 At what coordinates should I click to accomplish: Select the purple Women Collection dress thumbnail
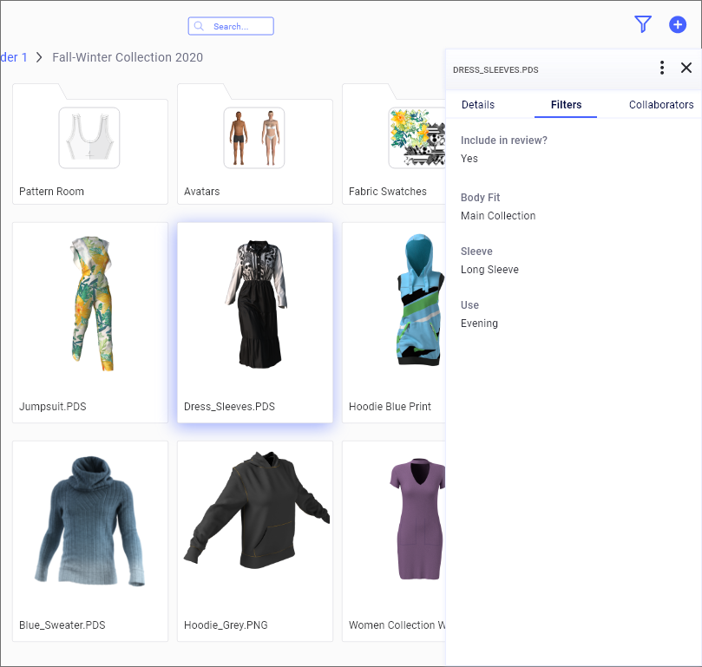(x=417, y=519)
